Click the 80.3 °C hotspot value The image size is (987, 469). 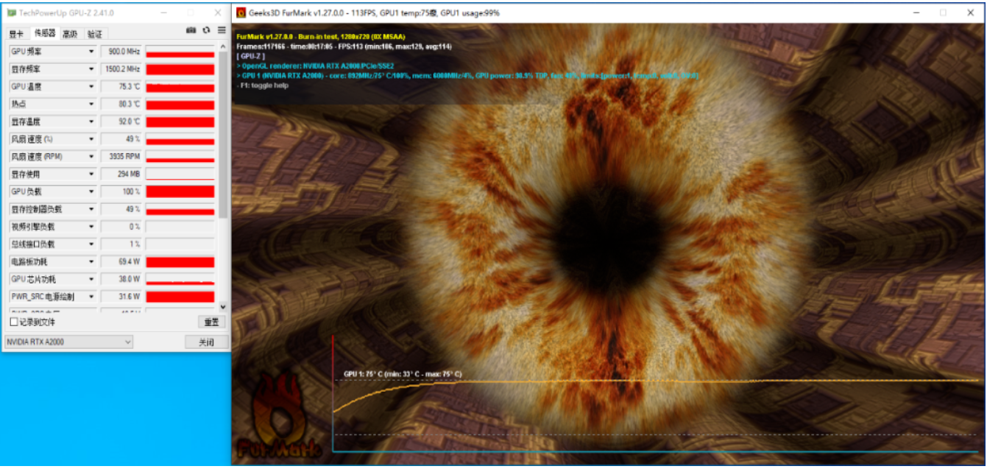pos(121,104)
